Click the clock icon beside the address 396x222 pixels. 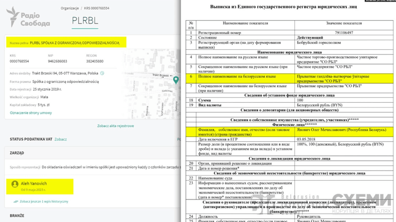pyautogui.click(x=102, y=73)
